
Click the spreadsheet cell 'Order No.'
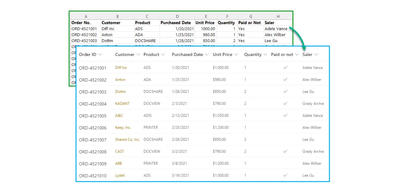tap(86, 23)
